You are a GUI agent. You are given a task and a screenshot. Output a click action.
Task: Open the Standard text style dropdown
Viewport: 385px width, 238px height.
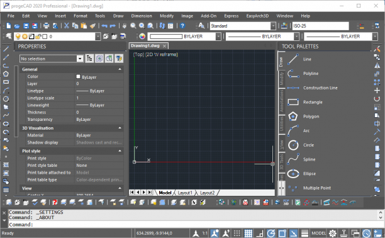pos(273,26)
